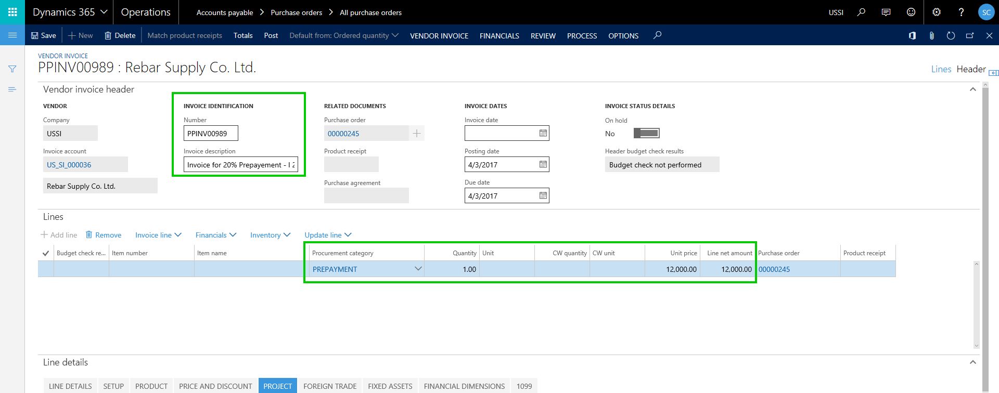Switch to Header view
This screenshot has width=999, height=393.
tap(971, 69)
